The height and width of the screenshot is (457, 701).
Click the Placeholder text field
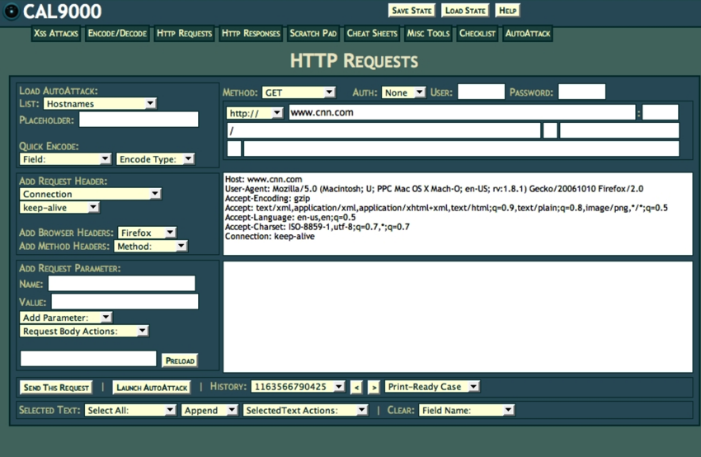(x=139, y=120)
